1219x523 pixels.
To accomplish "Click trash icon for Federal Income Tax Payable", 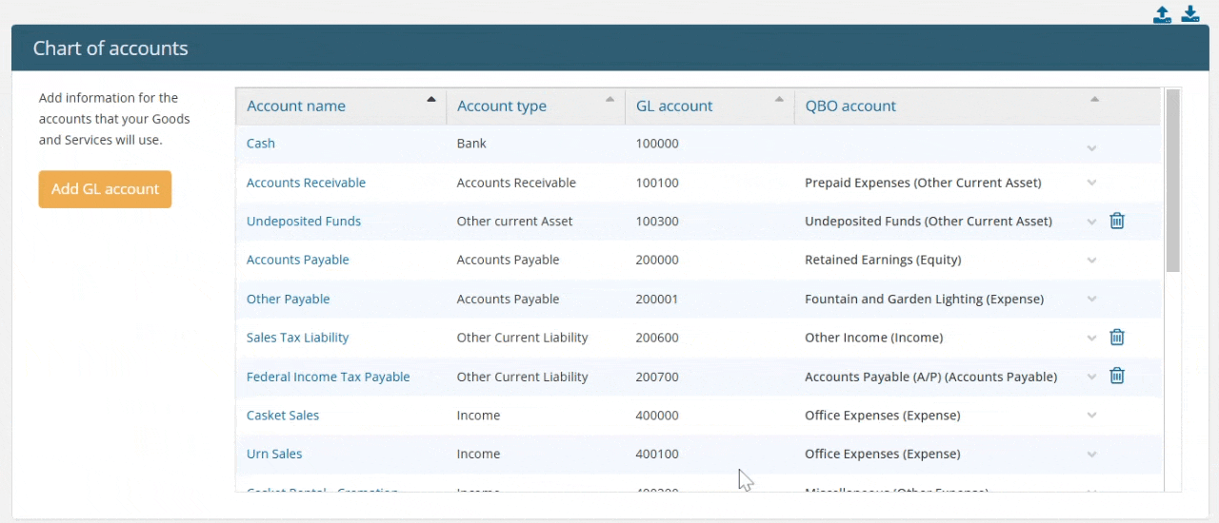I will pos(1117,377).
